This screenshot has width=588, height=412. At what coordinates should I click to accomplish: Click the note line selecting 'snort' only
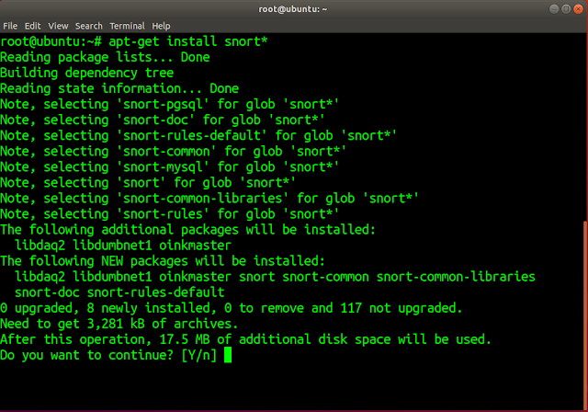click(148, 183)
